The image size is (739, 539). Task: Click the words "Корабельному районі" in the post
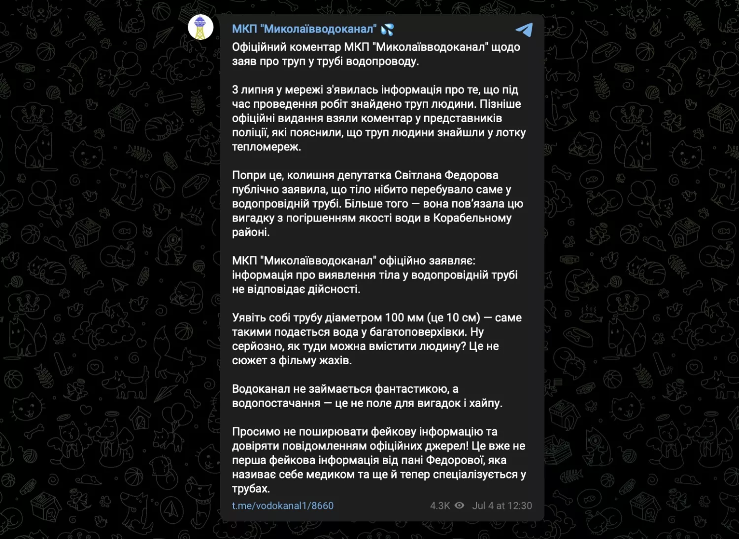tap(472, 218)
